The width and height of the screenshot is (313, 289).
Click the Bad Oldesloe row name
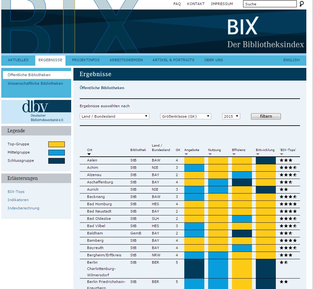99,219
